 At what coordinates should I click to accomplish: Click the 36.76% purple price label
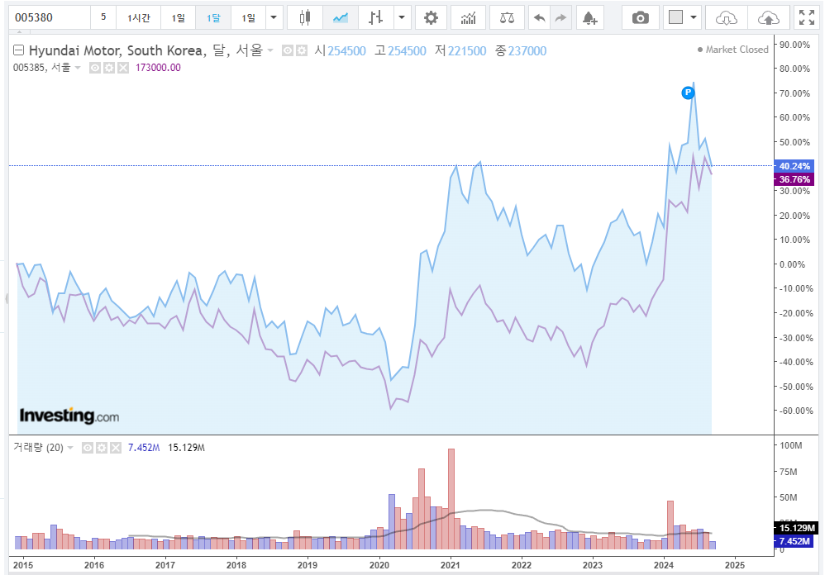click(x=794, y=180)
